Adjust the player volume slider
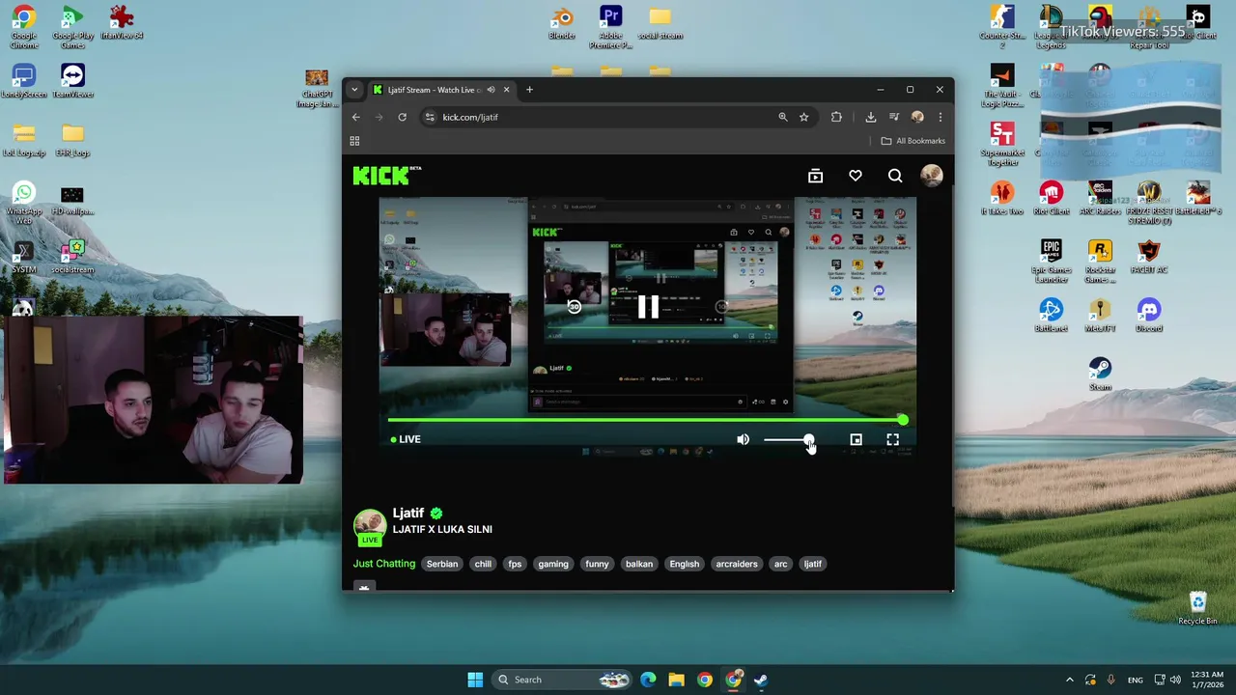Image resolution: width=1236 pixels, height=695 pixels. coord(789,440)
